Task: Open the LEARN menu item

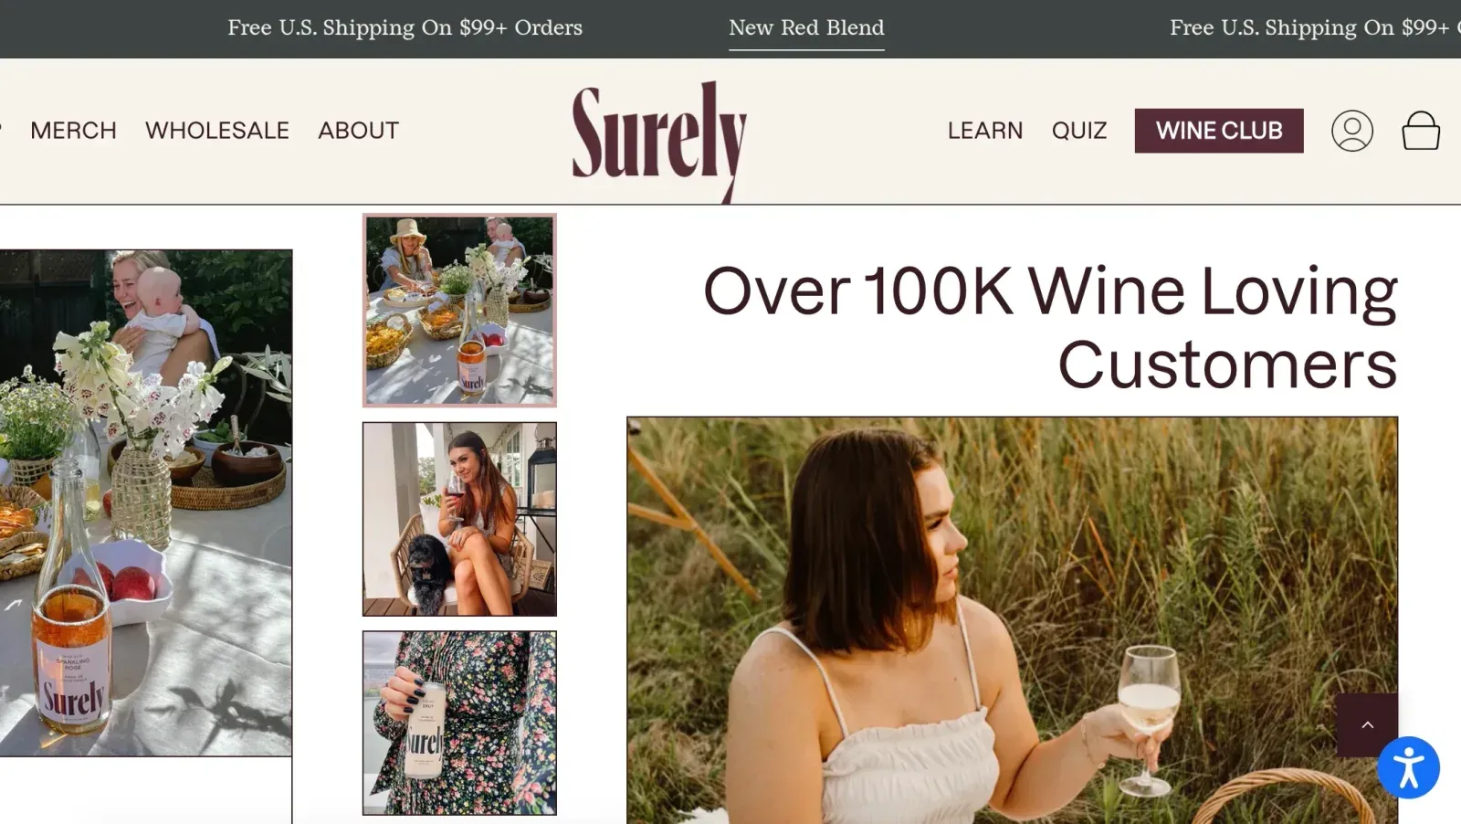Action: click(x=985, y=131)
